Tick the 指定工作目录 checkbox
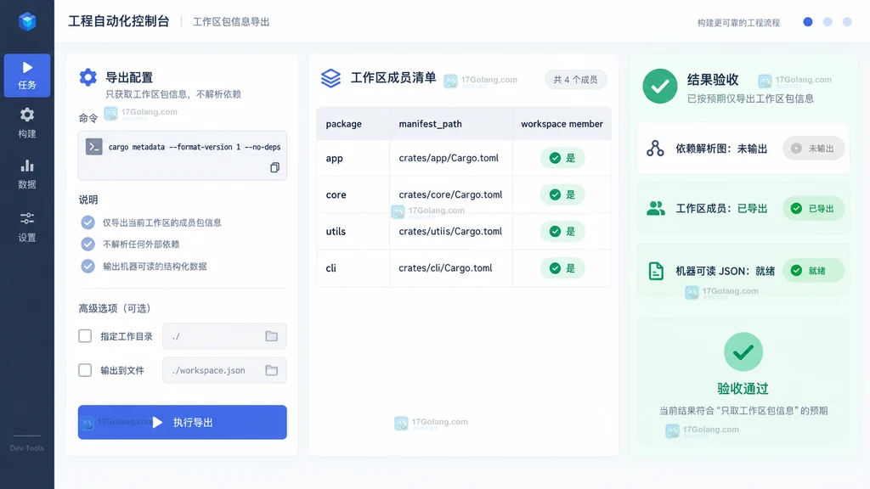 [85, 336]
